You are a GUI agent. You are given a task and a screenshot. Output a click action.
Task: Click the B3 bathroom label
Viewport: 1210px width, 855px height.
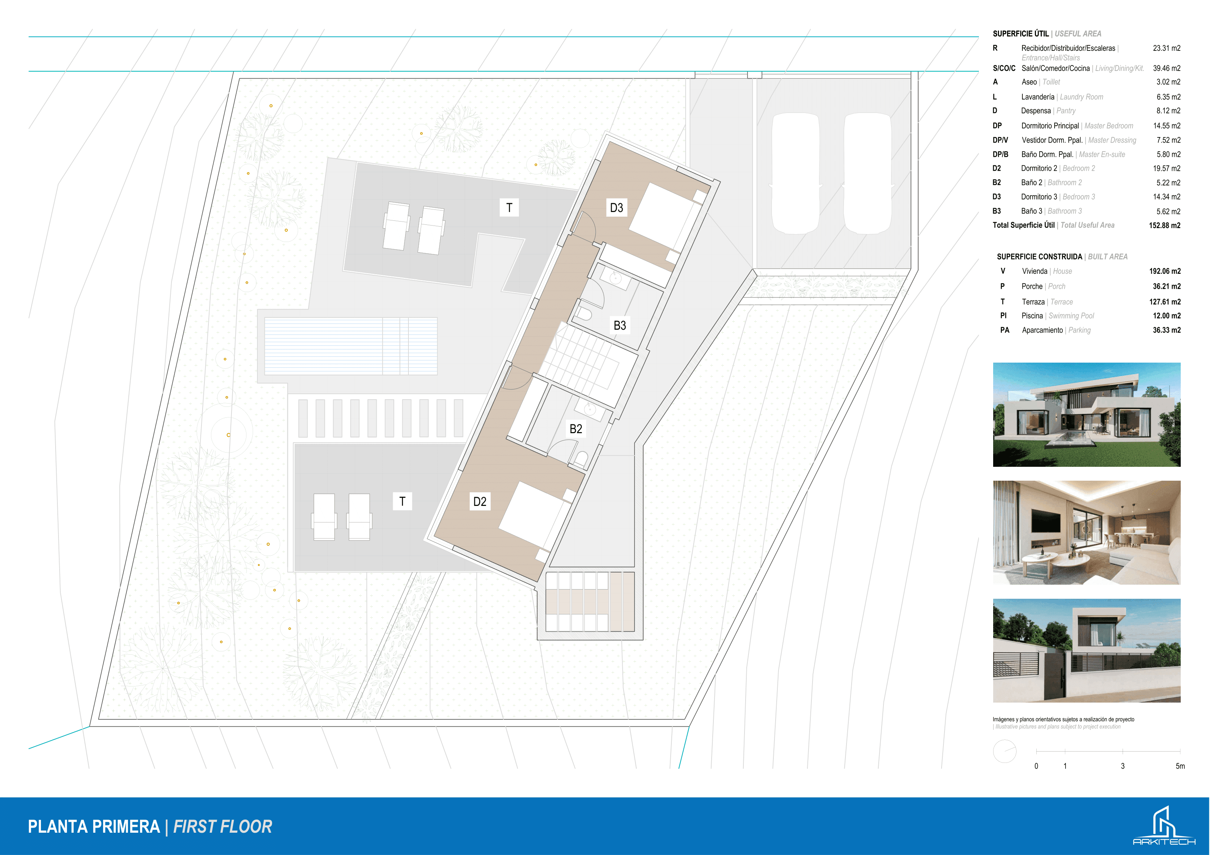620,326
